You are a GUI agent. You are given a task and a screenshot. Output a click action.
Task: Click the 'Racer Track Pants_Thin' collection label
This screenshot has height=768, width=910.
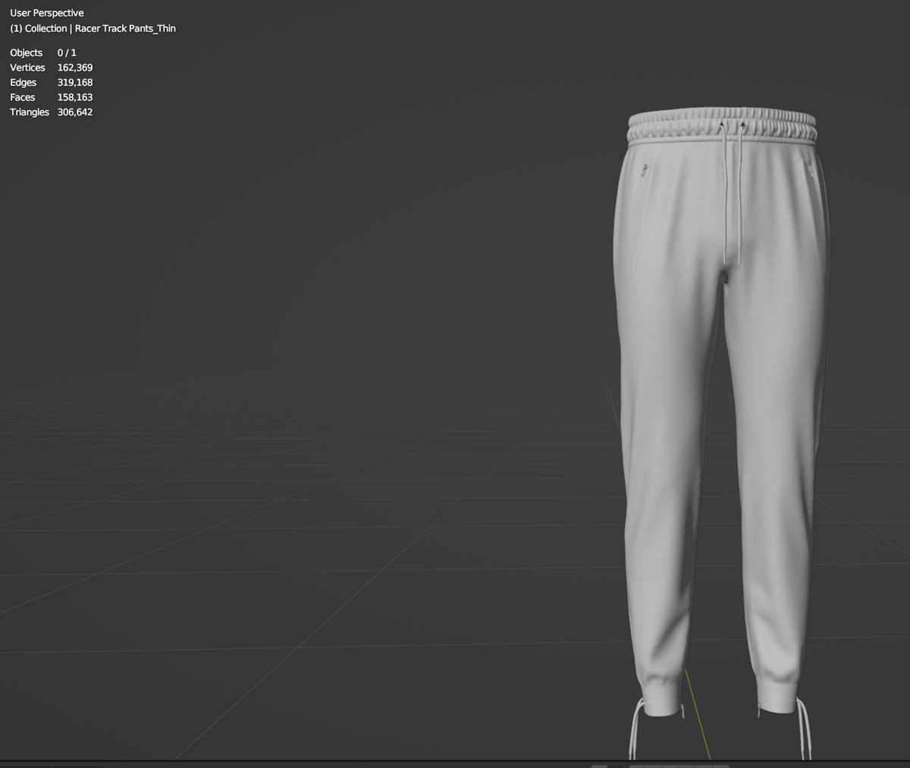(x=125, y=28)
